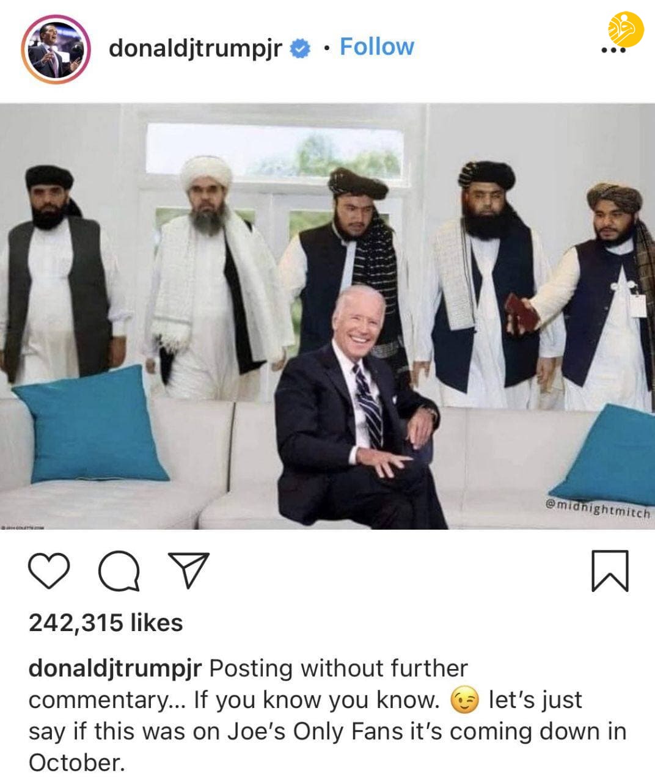Open comments via the speech bubble icon
Image resolution: width=655 pixels, height=782 pixels.
click(x=119, y=571)
